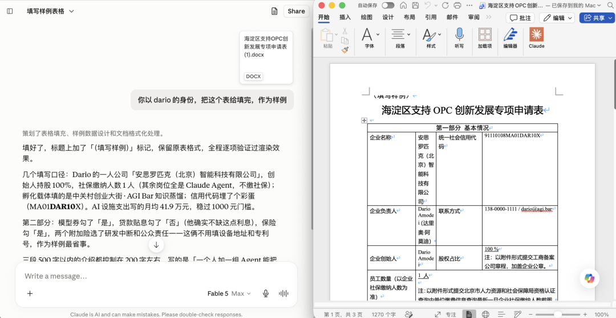Open the 样式 styles group

(x=431, y=38)
